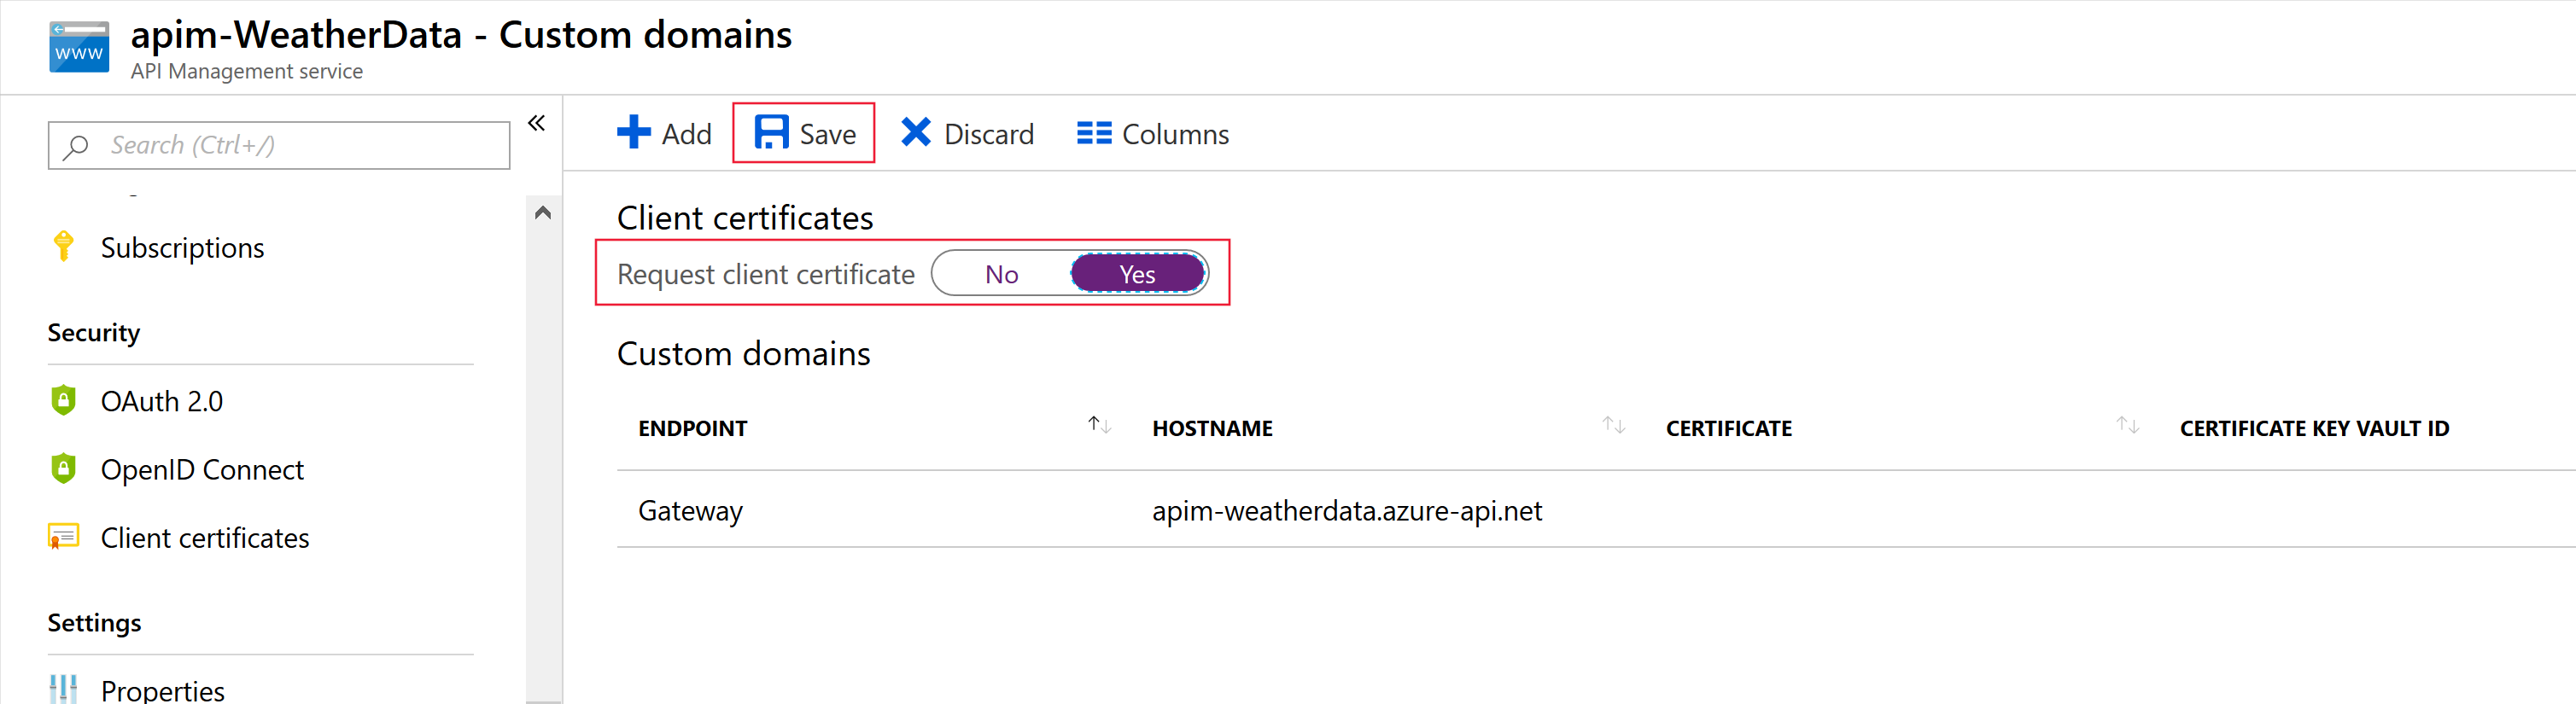Set Request client certificate to No

coord(1001,275)
